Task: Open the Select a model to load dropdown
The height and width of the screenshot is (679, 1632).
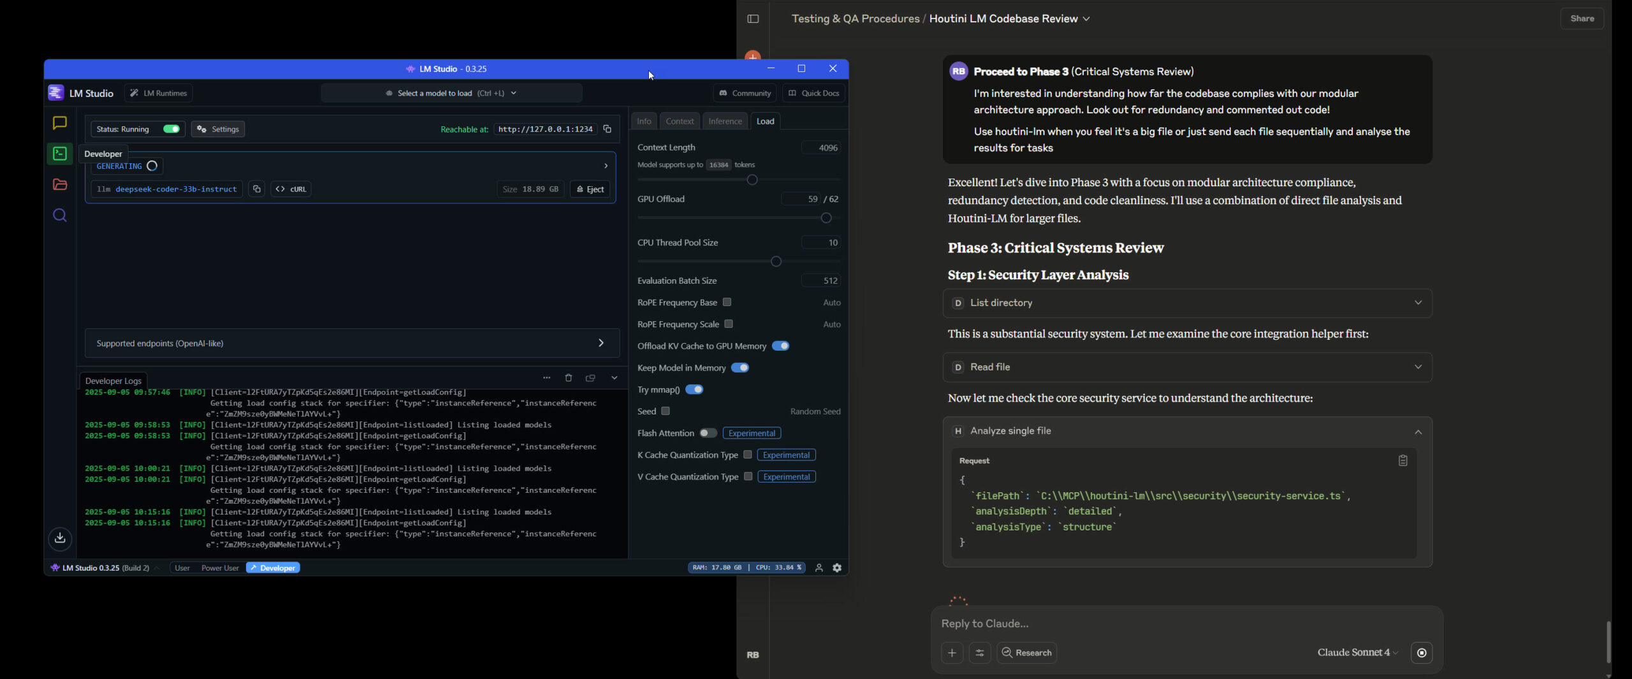Action: click(x=451, y=93)
